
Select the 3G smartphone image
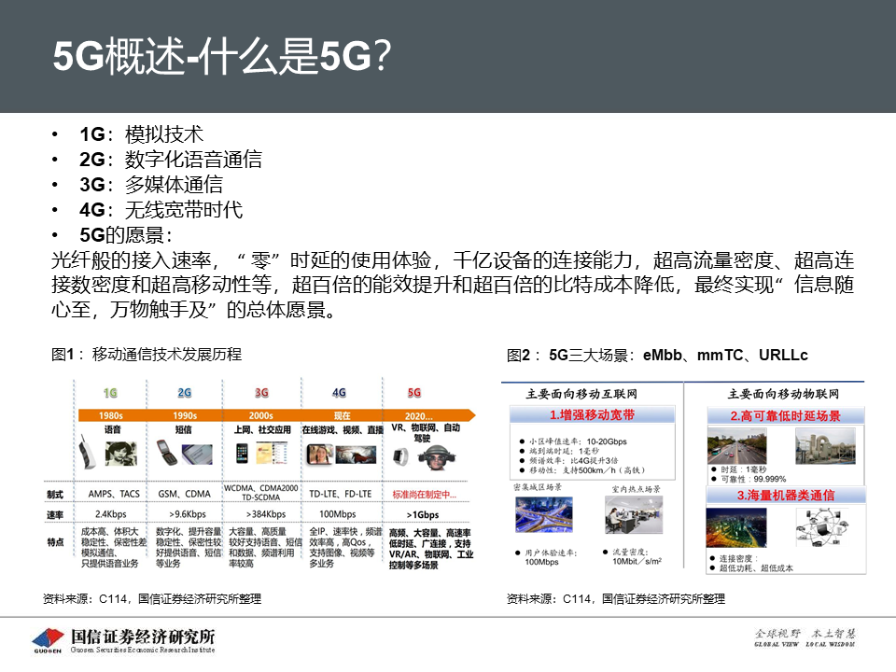point(241,455)
